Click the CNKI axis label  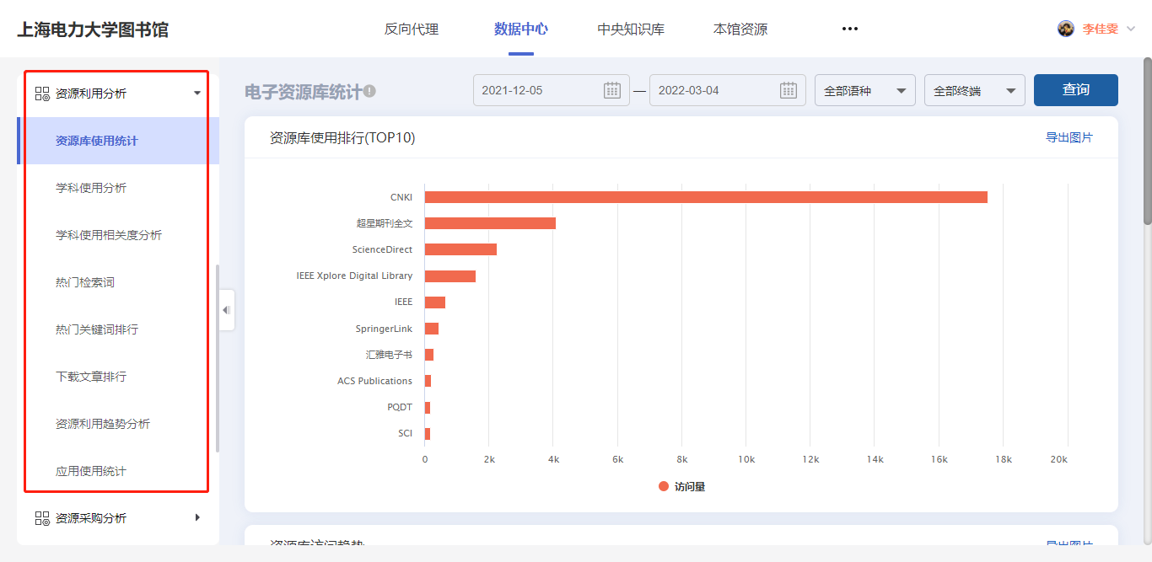401,197
